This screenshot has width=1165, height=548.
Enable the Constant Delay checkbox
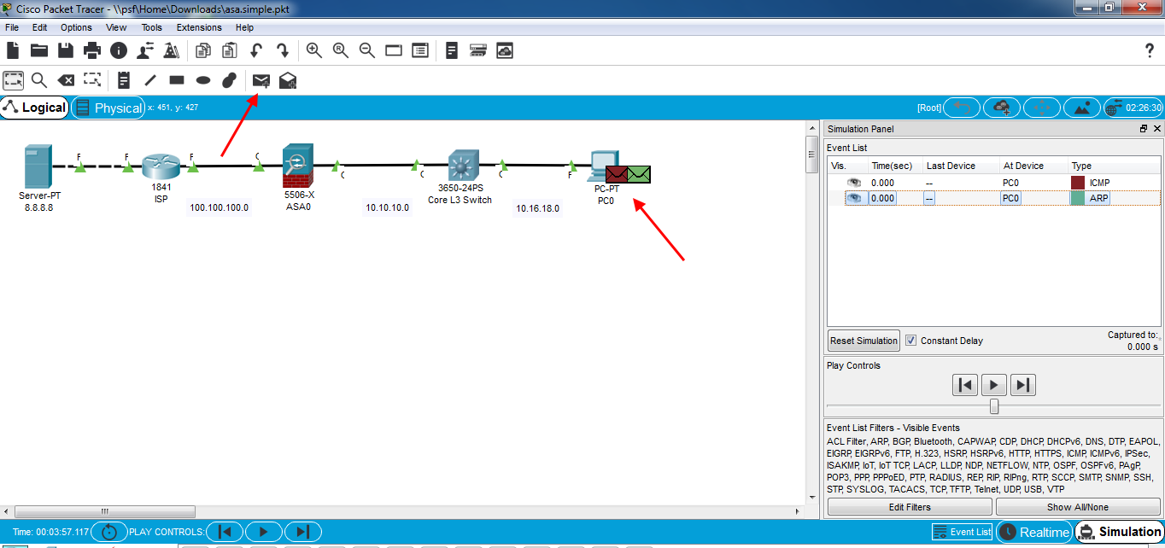coord(910,340)
